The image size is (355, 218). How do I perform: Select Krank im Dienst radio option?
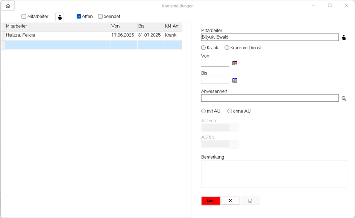point(227,48)
